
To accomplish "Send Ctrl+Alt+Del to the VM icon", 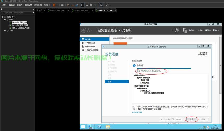I will click(62, 5).
